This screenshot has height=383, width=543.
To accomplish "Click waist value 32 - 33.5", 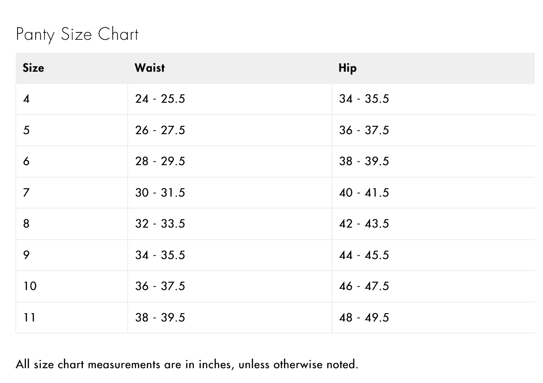I will click(160, 224).
